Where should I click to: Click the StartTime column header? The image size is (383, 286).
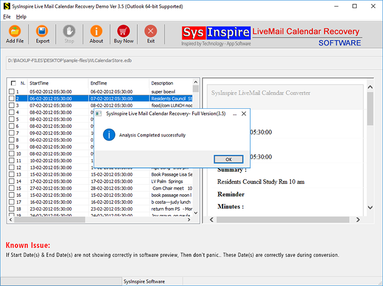point(57,83)
